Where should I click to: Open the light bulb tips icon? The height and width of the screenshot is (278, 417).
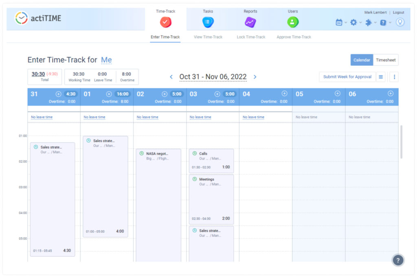(400, 22)
